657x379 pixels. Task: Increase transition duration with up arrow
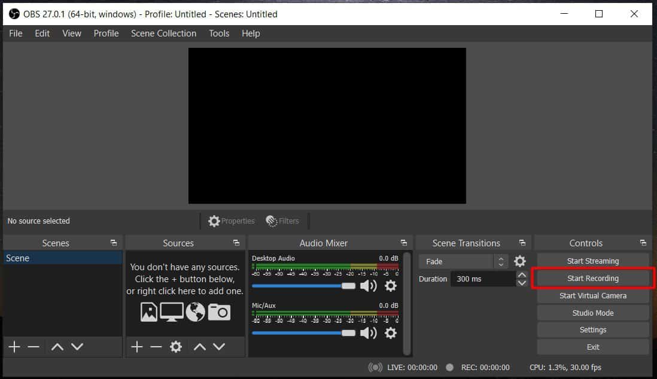[x=522, y=275]
